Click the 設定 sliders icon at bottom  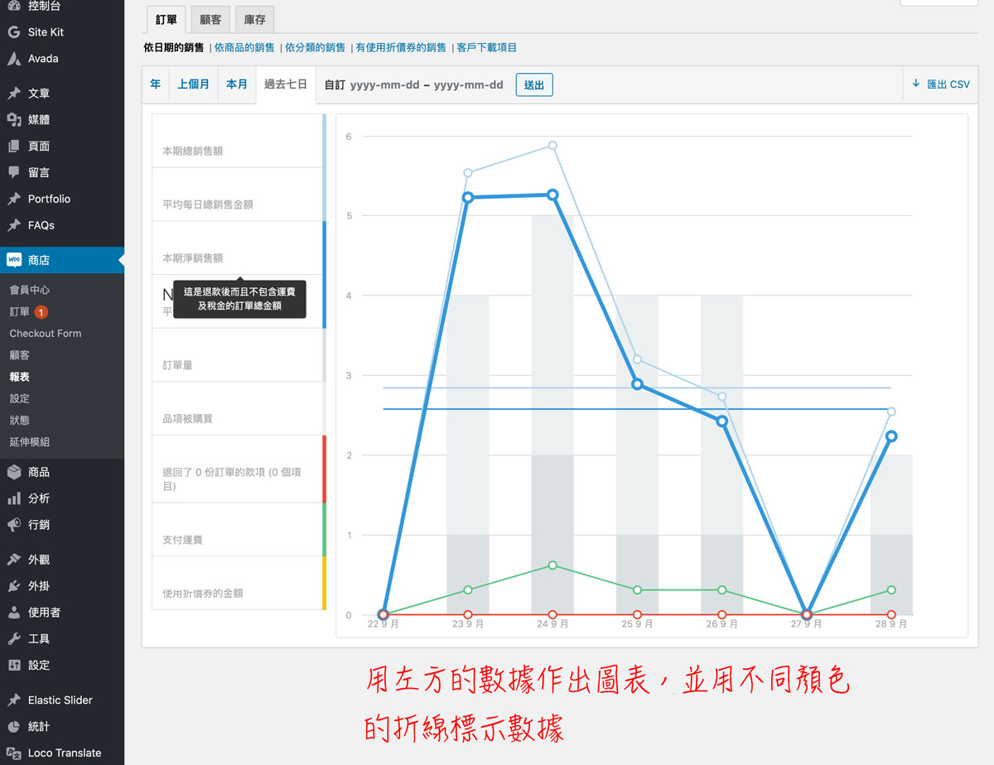(14, 666)
